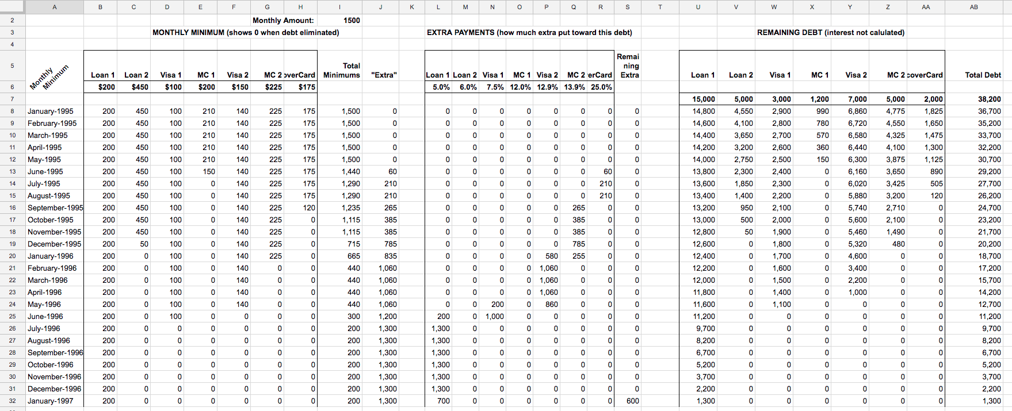
Task: Select the May-1995 MC 1 balance '150'
Action: click(812, 159)
